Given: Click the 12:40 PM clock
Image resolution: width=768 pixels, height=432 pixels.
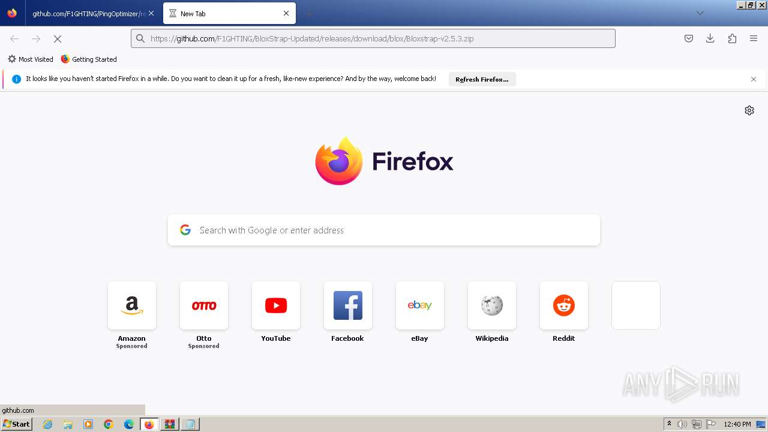Looking at the screenshot, I should click(x=737, y=424).
